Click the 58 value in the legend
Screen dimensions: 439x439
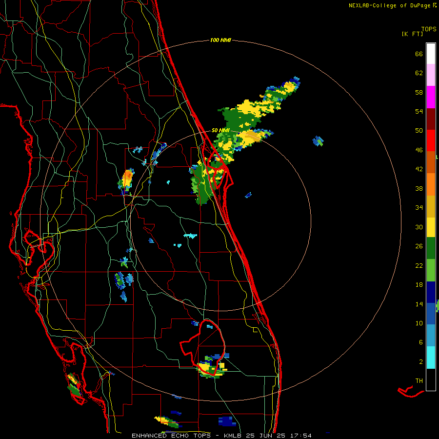pos(419,92)
